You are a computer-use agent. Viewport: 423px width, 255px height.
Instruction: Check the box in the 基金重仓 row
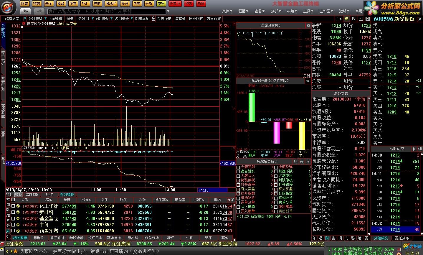13,218
